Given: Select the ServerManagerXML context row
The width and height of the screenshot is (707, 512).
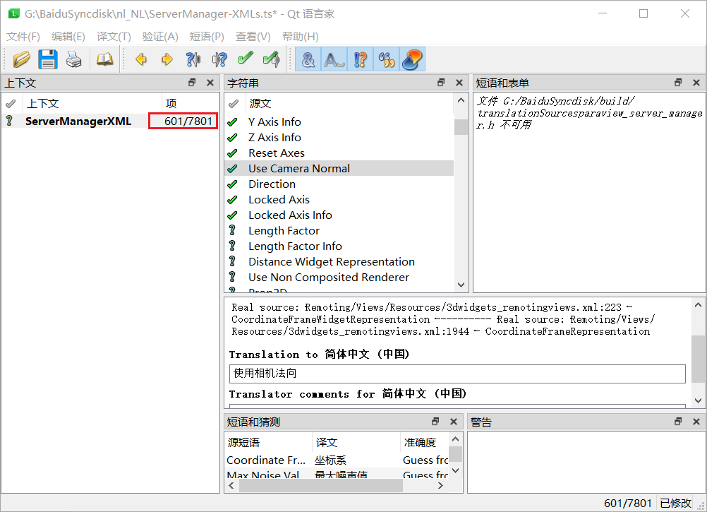Looking at the screenshot, I should (78, 121).
